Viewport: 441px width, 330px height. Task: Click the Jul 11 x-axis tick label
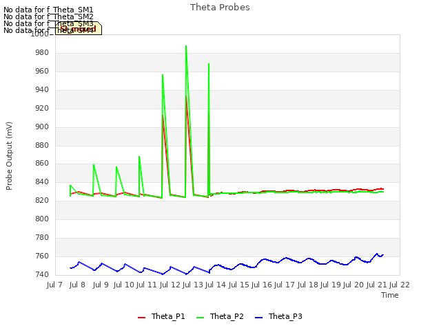(147, 285)
